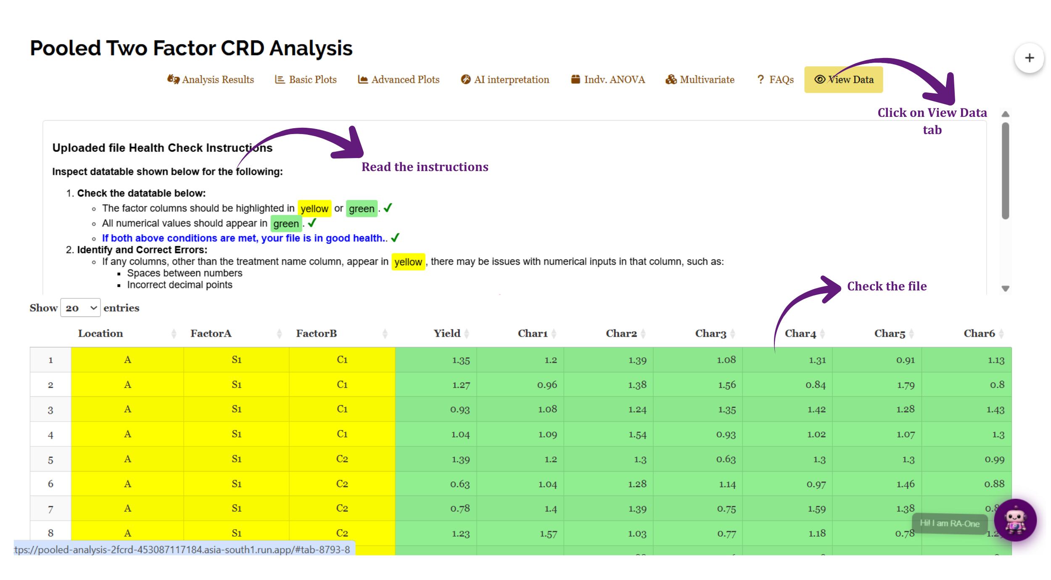Viewport: 1051px width, 580px height.
Task: Sort by the FactorB column arrows
Action: pos(385,334)
